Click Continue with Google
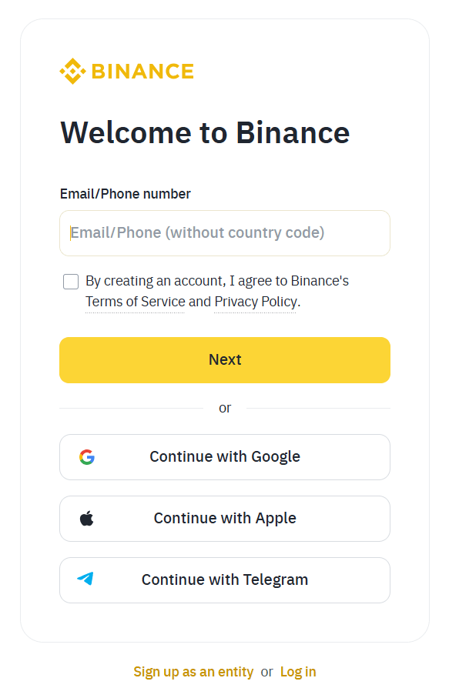Viewport: 449px width, 698px height. click(x=224, y=456)
